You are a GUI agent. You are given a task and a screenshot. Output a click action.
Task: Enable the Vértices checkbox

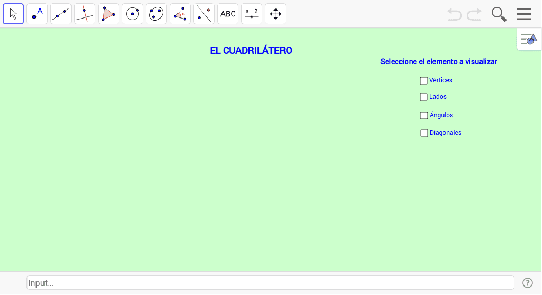coord(423,80)
